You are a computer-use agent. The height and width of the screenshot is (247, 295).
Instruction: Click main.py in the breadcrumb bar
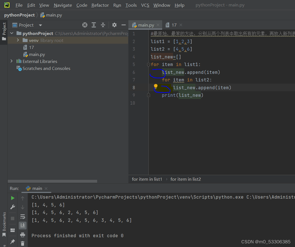click(x=51, y=15)
